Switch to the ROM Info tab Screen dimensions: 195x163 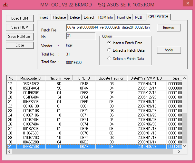(x=105, y=17)
